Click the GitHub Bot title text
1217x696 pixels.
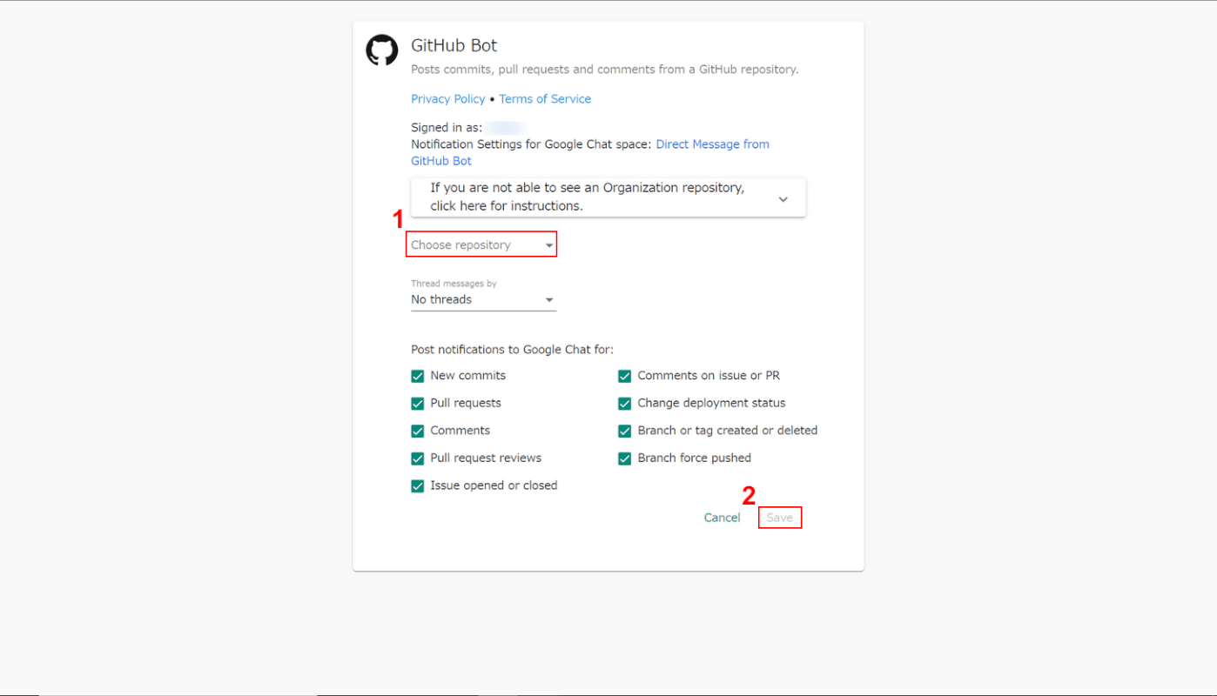point(454,45)
